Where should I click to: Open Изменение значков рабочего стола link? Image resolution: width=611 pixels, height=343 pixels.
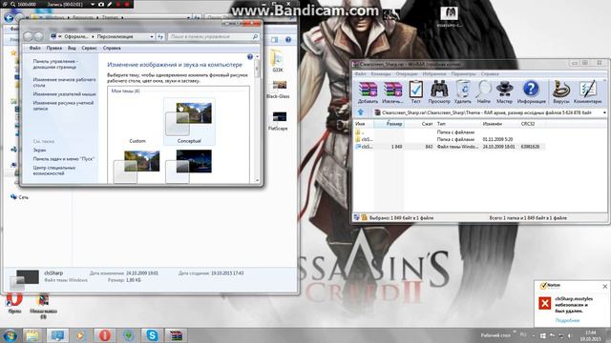click(64, 82)
